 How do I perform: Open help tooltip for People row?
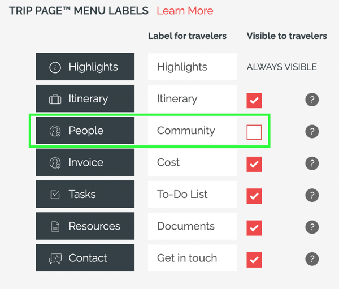pyautogui.click(x=312, y=131)
